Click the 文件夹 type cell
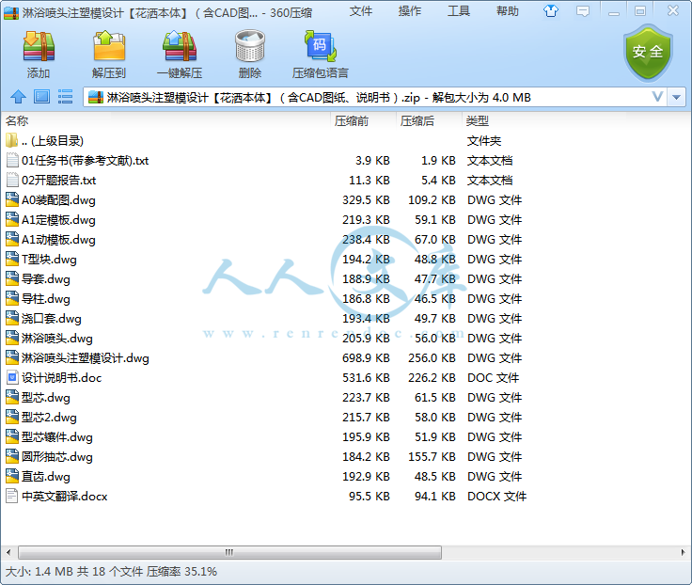Image resolution: width=692 pixels, height=585 pixels. [484, 141]
